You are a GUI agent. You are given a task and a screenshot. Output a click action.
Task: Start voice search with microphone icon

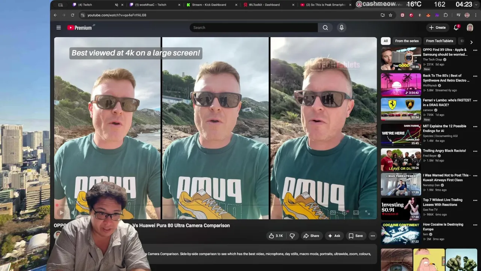342,27
